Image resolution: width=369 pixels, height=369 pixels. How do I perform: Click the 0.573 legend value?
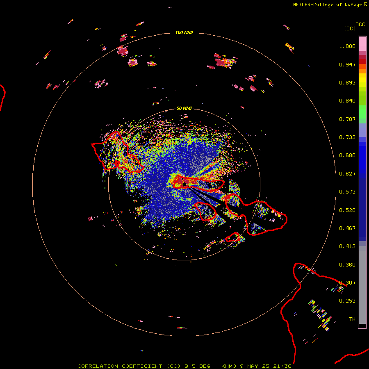point(347,192)
